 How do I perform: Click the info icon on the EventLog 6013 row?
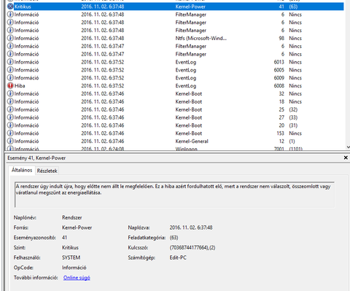(x=10, y=62)
